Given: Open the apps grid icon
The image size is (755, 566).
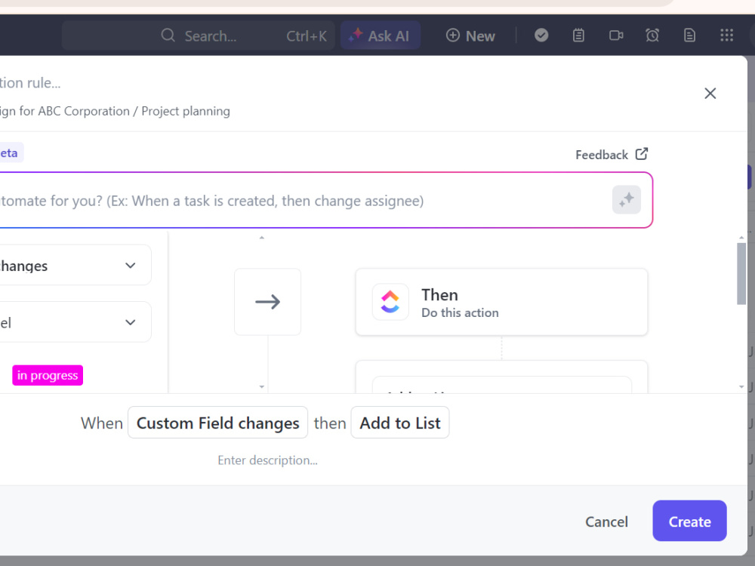Looking at the screenshot, I should (726, 35).
